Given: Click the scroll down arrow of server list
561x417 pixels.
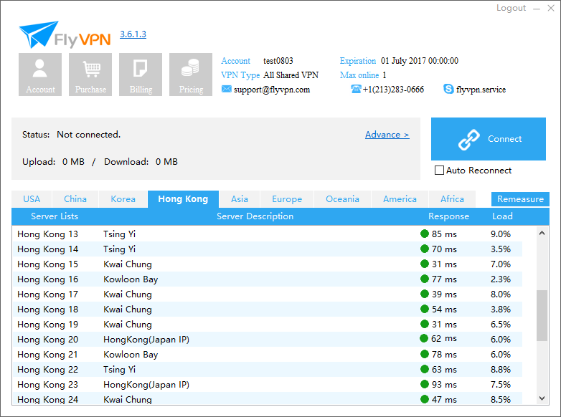Looking at the screenshot, I should (542, 398).
